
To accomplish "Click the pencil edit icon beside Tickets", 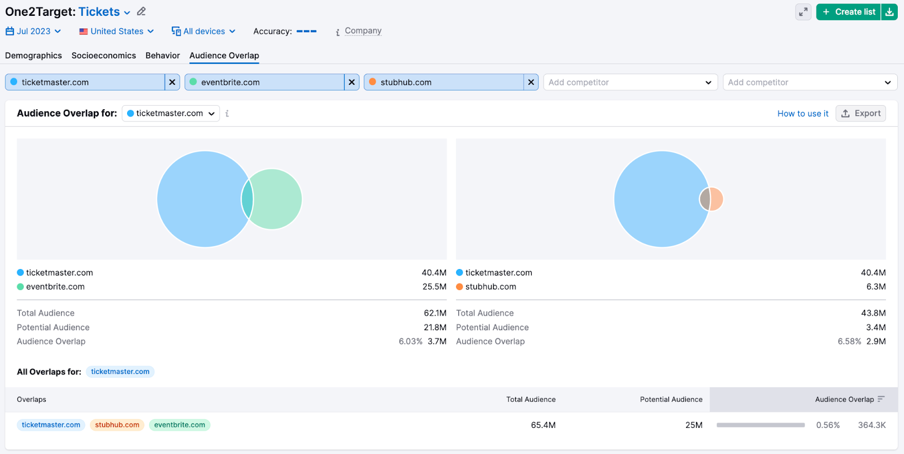I will tap(141, 11).
